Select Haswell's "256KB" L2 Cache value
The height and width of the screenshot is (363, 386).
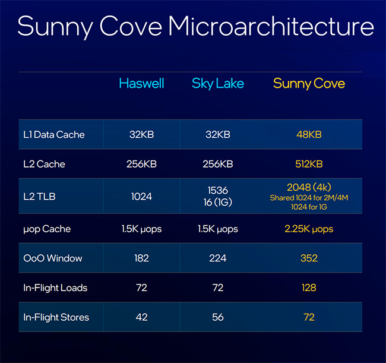point(141,164)
